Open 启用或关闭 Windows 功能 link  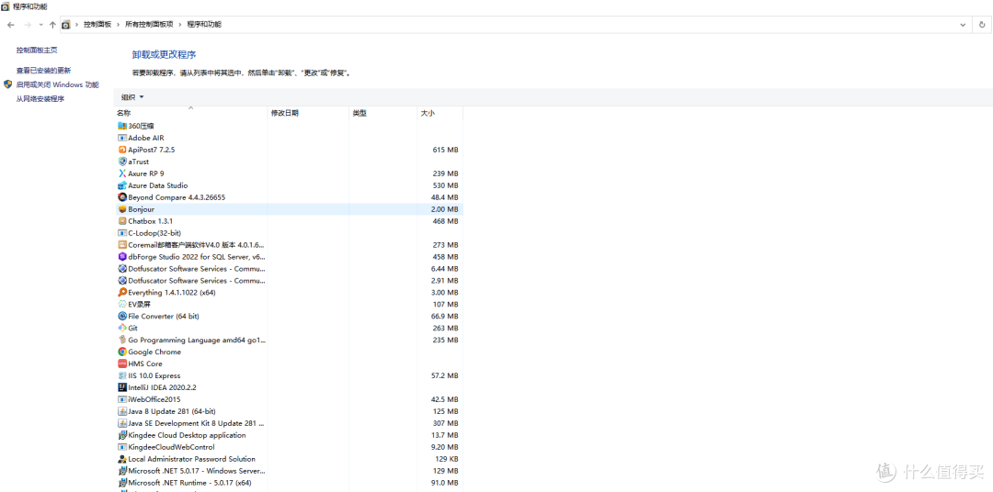tap(58, 84)
